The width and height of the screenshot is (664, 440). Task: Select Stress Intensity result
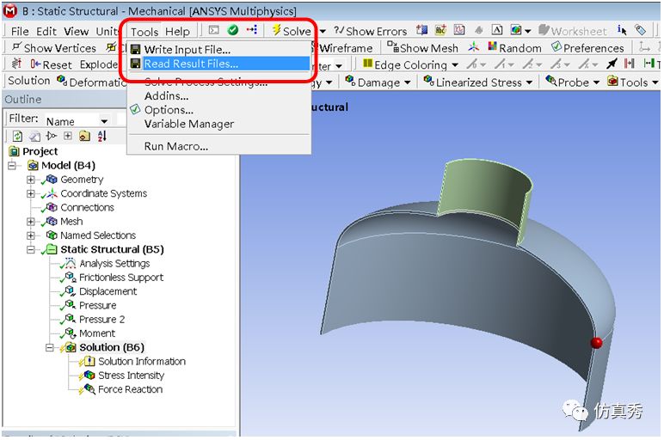coord(131,376)
